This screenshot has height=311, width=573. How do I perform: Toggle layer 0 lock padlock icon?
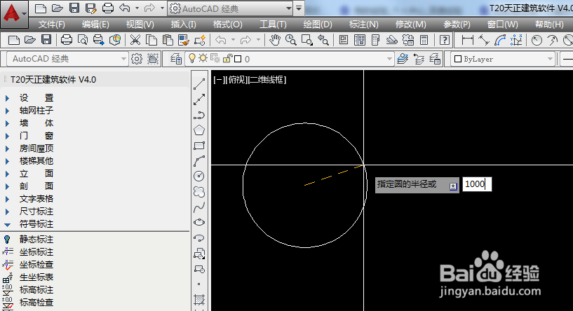click(227, 58)
